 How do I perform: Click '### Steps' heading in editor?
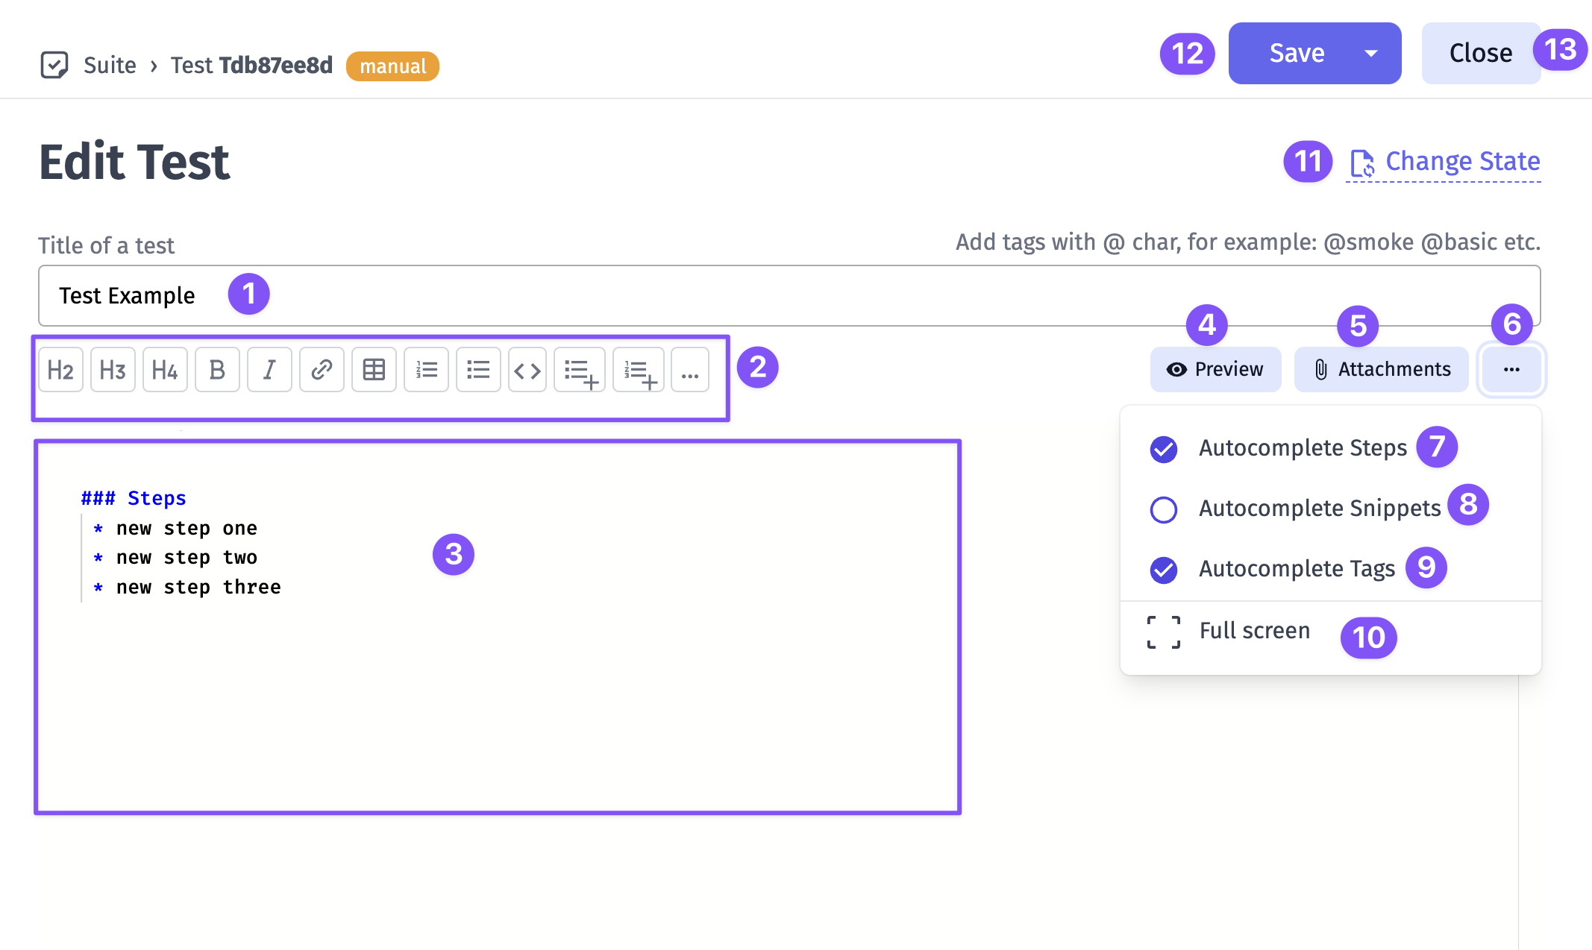[x=134, y=498]
